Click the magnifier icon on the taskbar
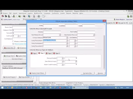Viewport: 133px width, 99px height. coord(70,87)
